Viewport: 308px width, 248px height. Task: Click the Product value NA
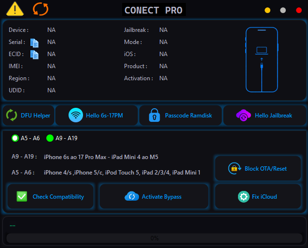(164, 66)
